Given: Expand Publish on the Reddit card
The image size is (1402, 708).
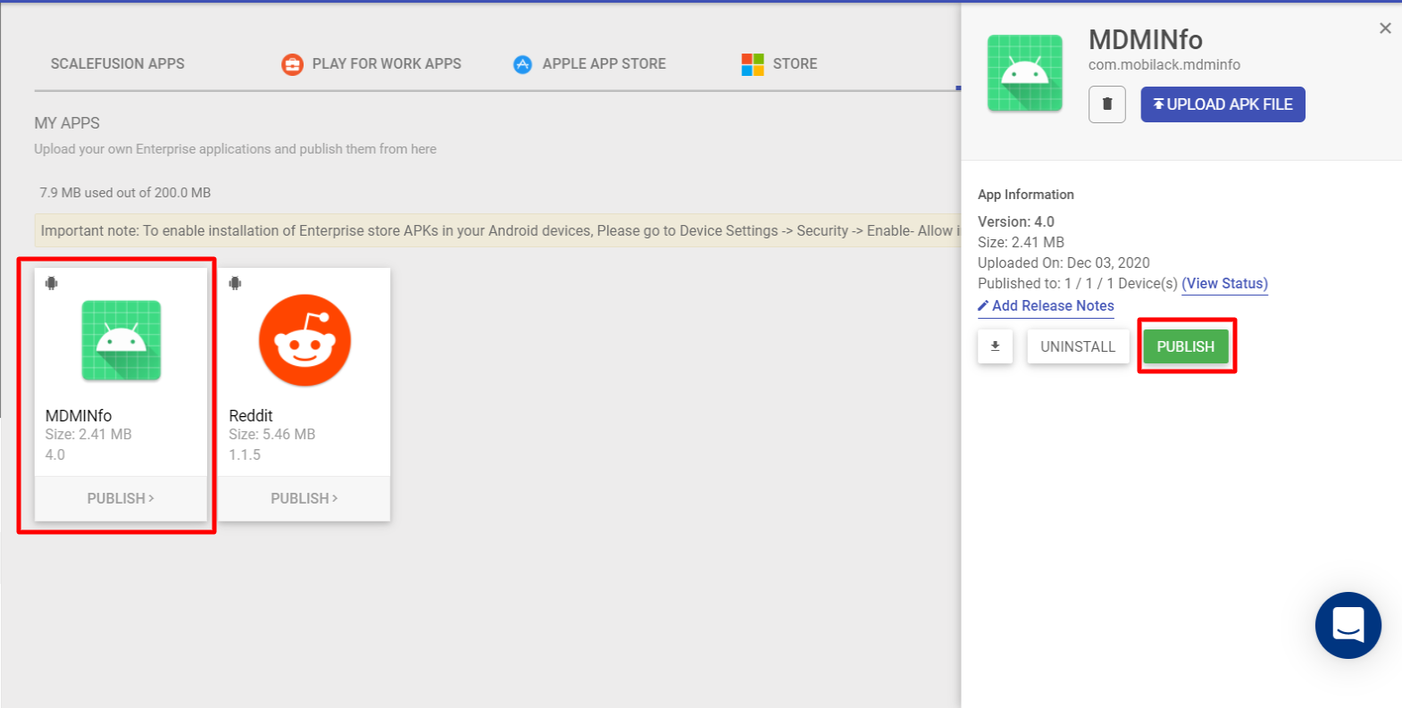Looking at the screenshot, I should [305, 498].
